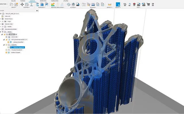Click the setup icon with orange badge
Screen dimensions: 184x114
16,5
